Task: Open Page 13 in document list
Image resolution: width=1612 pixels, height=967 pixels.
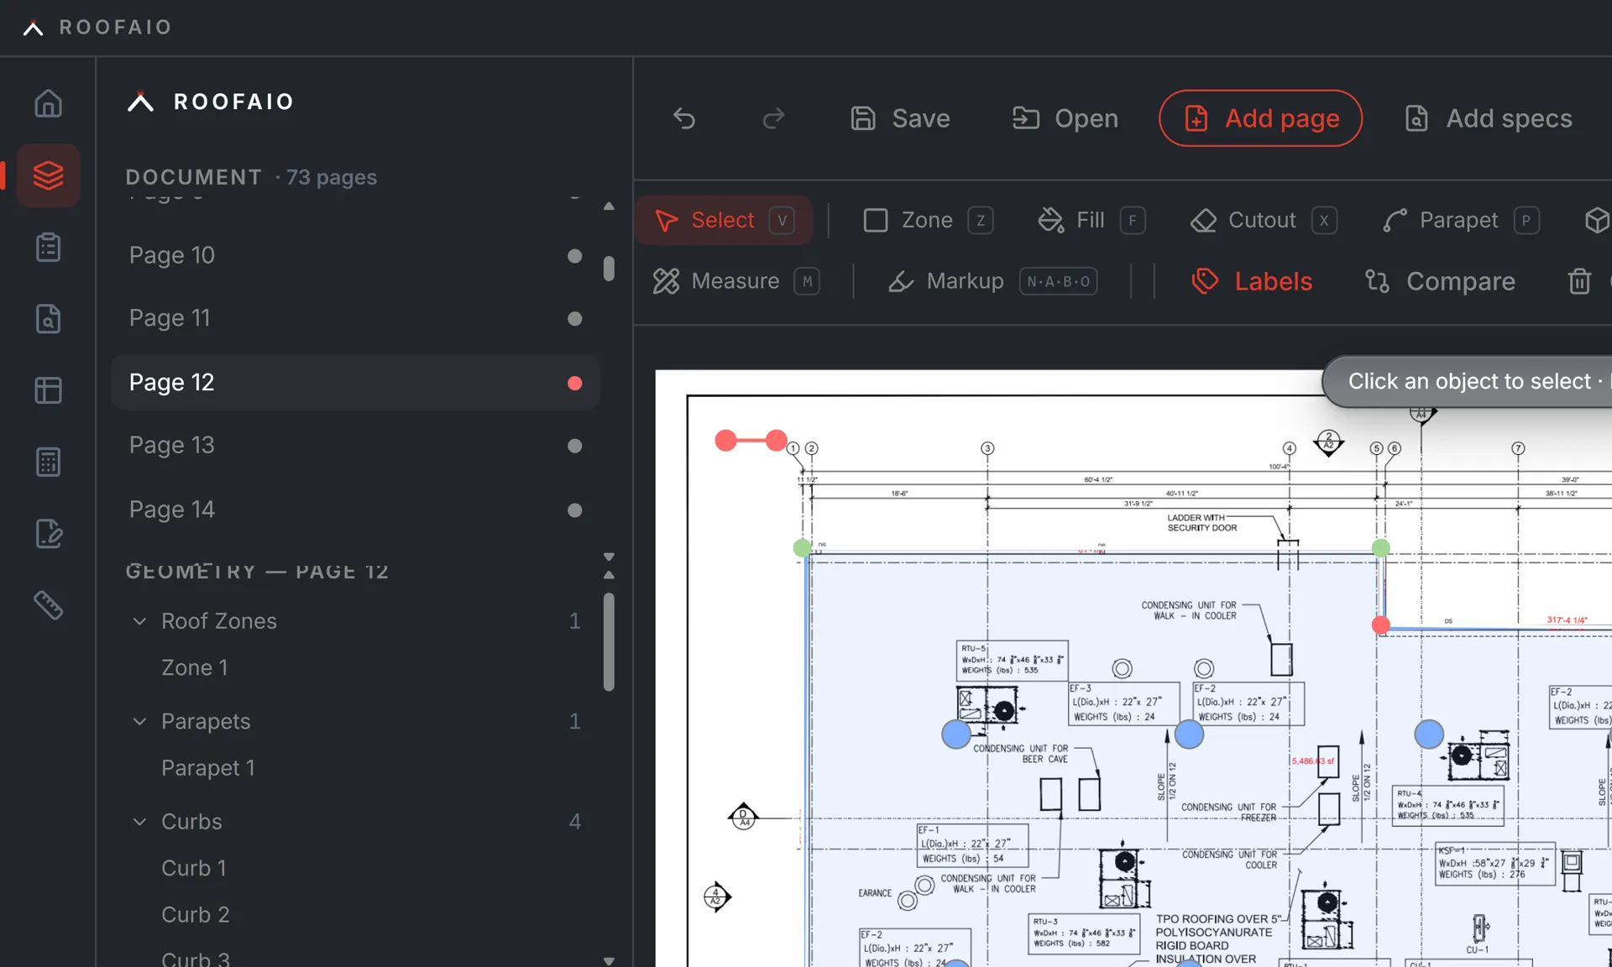Action: (355, 446)
